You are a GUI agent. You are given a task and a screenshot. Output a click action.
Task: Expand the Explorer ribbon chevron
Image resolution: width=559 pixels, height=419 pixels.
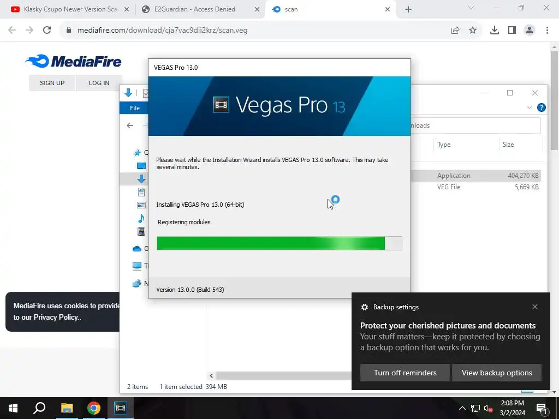[530, 107]
